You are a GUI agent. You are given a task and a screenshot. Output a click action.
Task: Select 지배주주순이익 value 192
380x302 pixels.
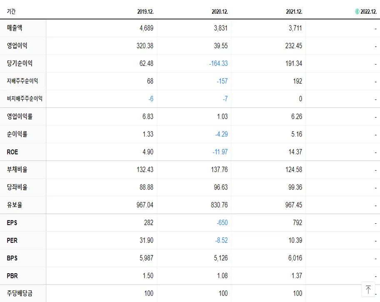297,81
